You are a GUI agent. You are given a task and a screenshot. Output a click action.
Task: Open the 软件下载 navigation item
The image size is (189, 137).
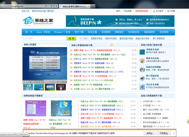click(79, 32)
